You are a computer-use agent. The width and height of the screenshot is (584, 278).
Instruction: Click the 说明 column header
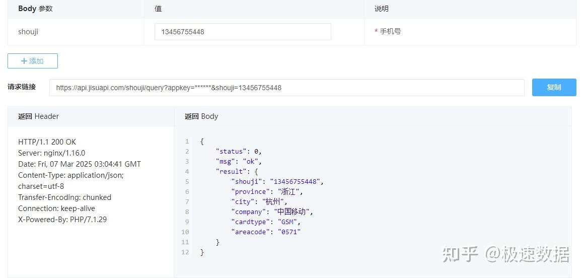tap(382, 9)
